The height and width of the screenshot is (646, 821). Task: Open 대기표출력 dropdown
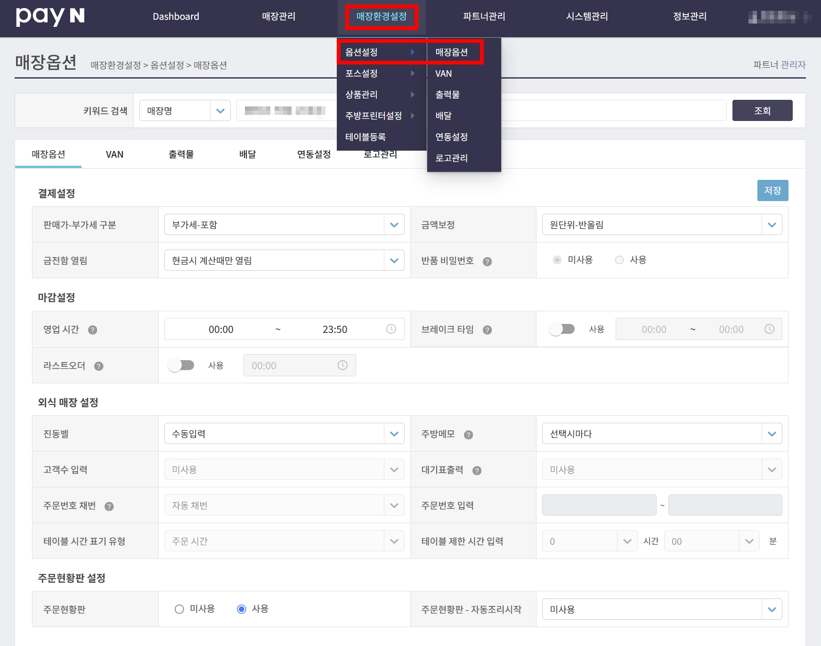point(662,469)
